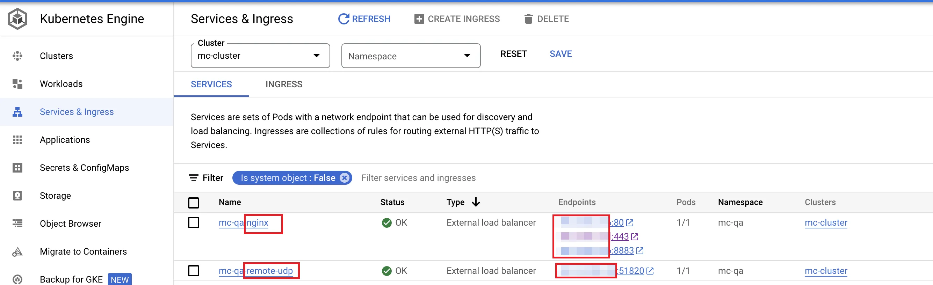Click the SAVE button
Screen dimensions: 933x285
click(560, 54)
